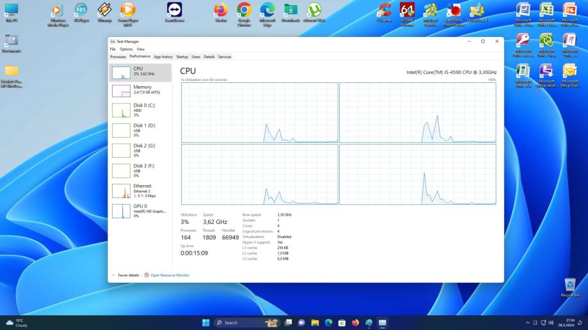The image size is (588, 330).
Task: Collapse Task Manager with Fewer details
Action: coord(125,275)
